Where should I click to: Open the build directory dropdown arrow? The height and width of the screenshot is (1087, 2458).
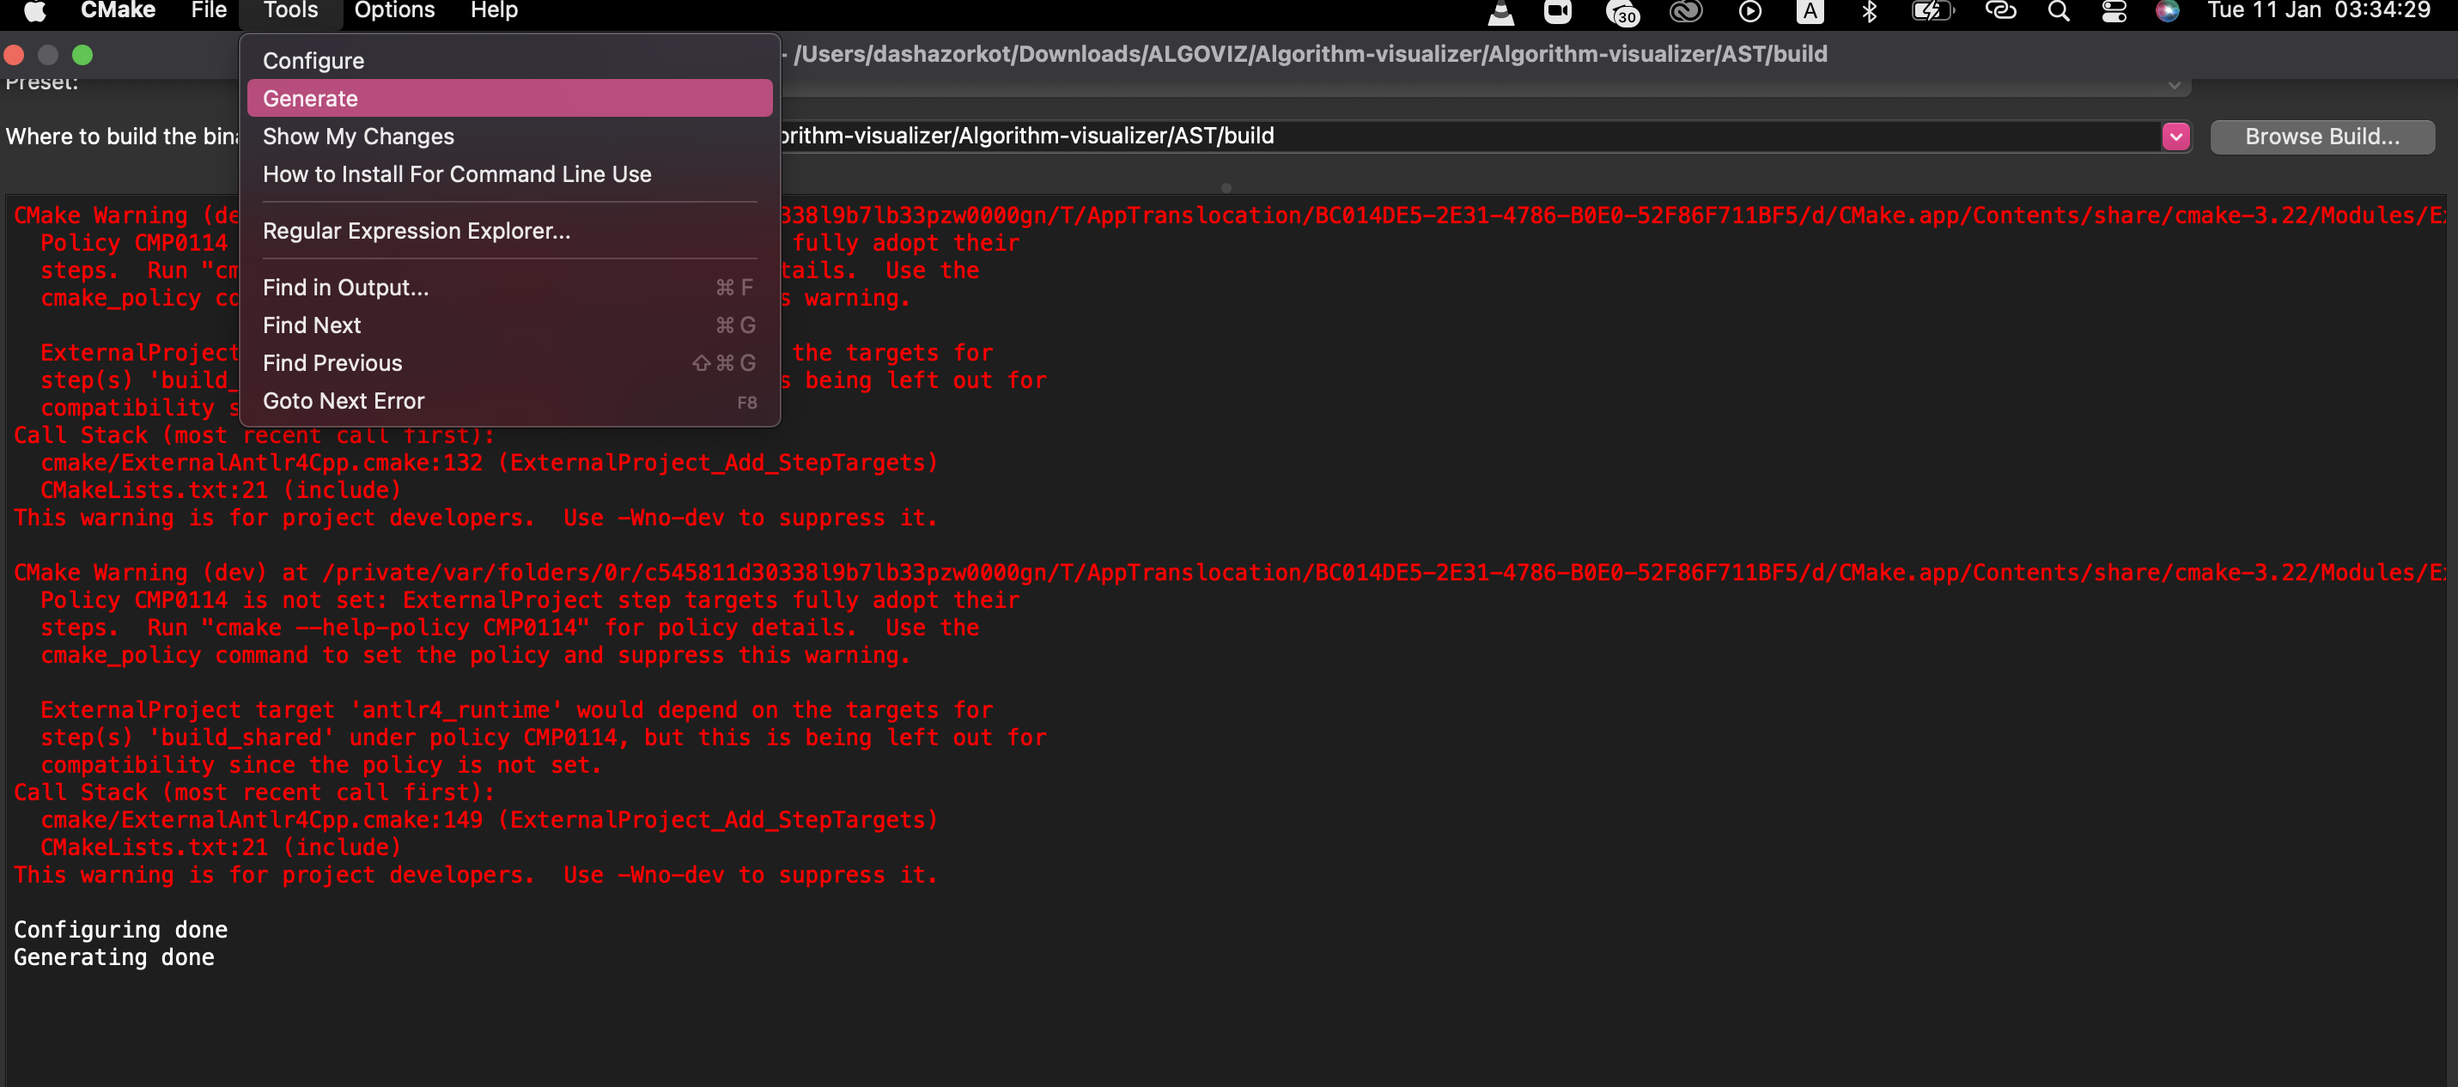(x=2175, y=137)
